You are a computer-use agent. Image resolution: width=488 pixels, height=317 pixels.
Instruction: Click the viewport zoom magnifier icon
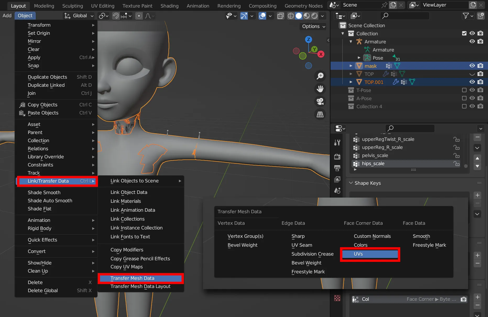coord(320,76)
